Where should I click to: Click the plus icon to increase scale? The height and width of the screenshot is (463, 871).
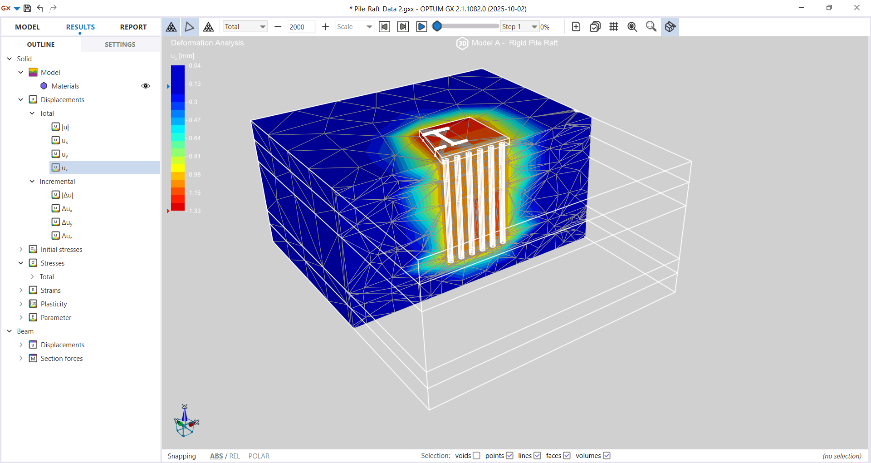pyautogui.click(x=325, y=27)
